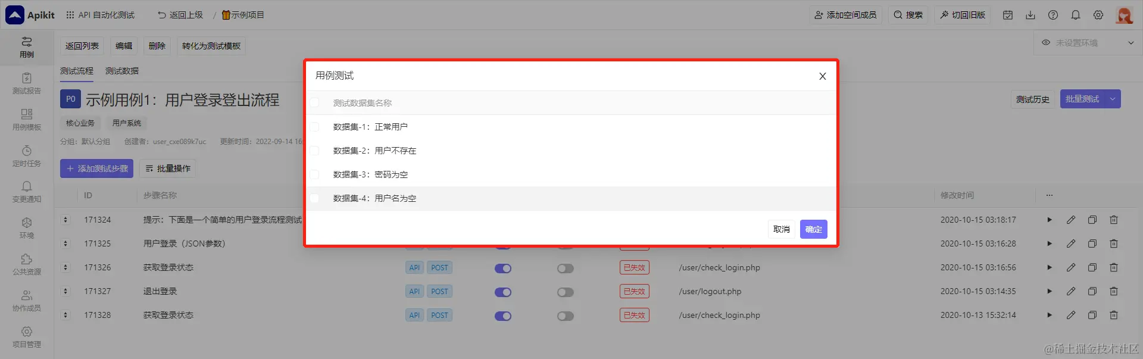Image resolution: width=1143 pixels, height=359 pixels.
Task: Open 测试报告 in the sidebar
Action: point(27,83)
